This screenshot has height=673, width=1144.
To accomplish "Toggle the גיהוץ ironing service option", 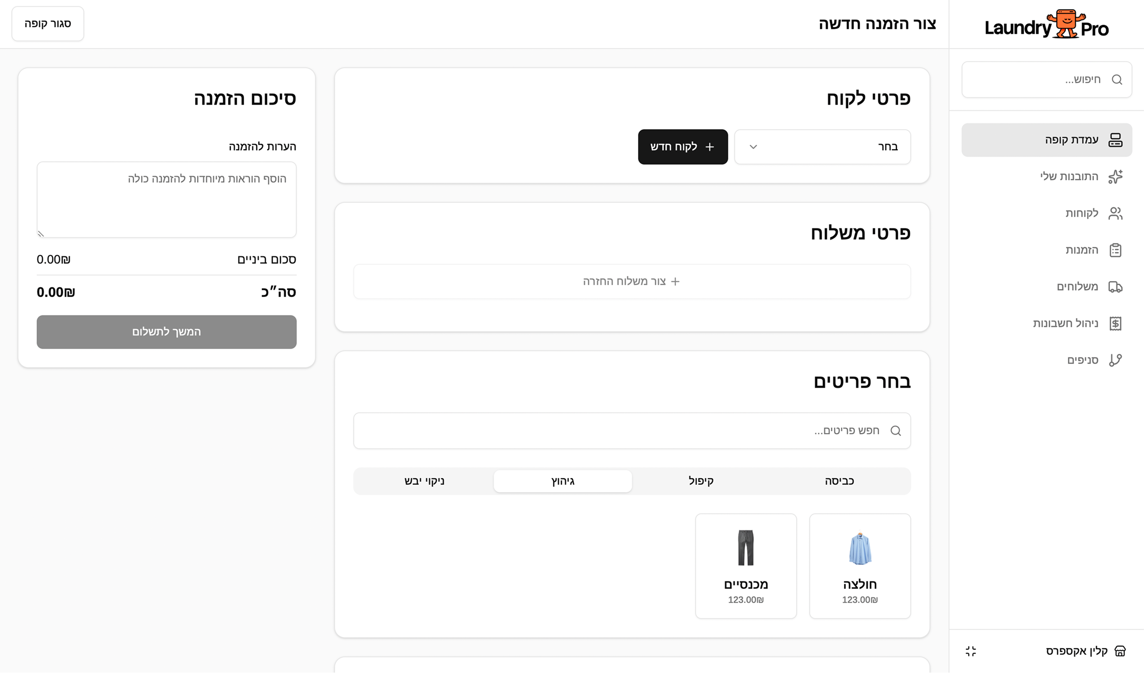I will 563,481.
